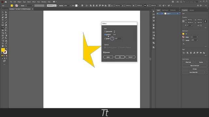The image size is (209, 117).
Task: Select the Angle axis radio button
Action: 105,39
